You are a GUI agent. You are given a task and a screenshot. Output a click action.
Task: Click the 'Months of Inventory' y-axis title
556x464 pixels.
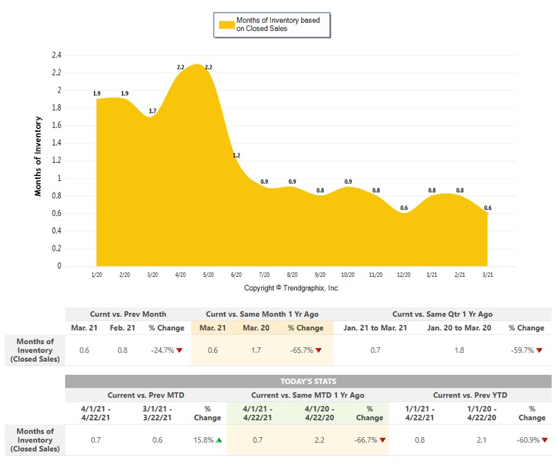[39, 156]
